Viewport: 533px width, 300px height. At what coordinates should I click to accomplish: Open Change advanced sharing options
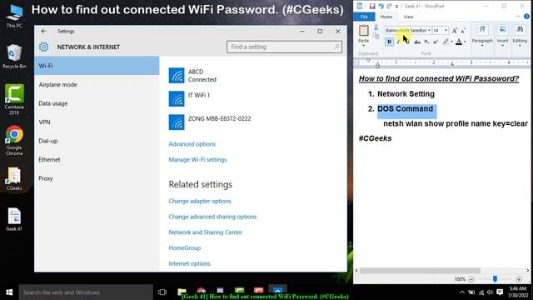coord(212,217)
